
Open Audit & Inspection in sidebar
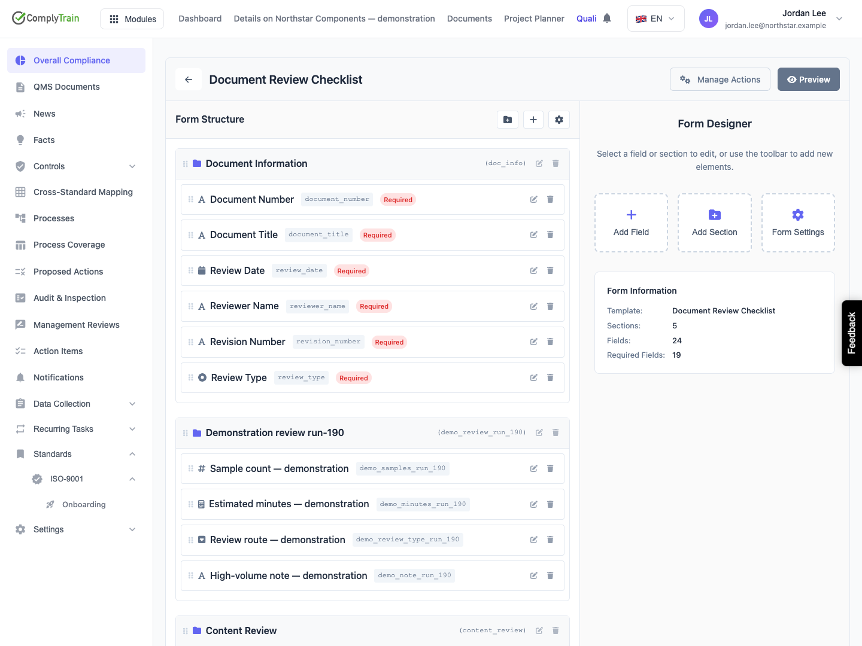point(76,298)
